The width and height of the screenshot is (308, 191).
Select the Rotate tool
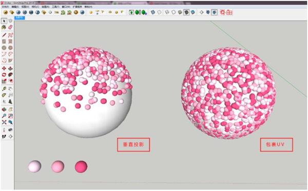(4, 75)
